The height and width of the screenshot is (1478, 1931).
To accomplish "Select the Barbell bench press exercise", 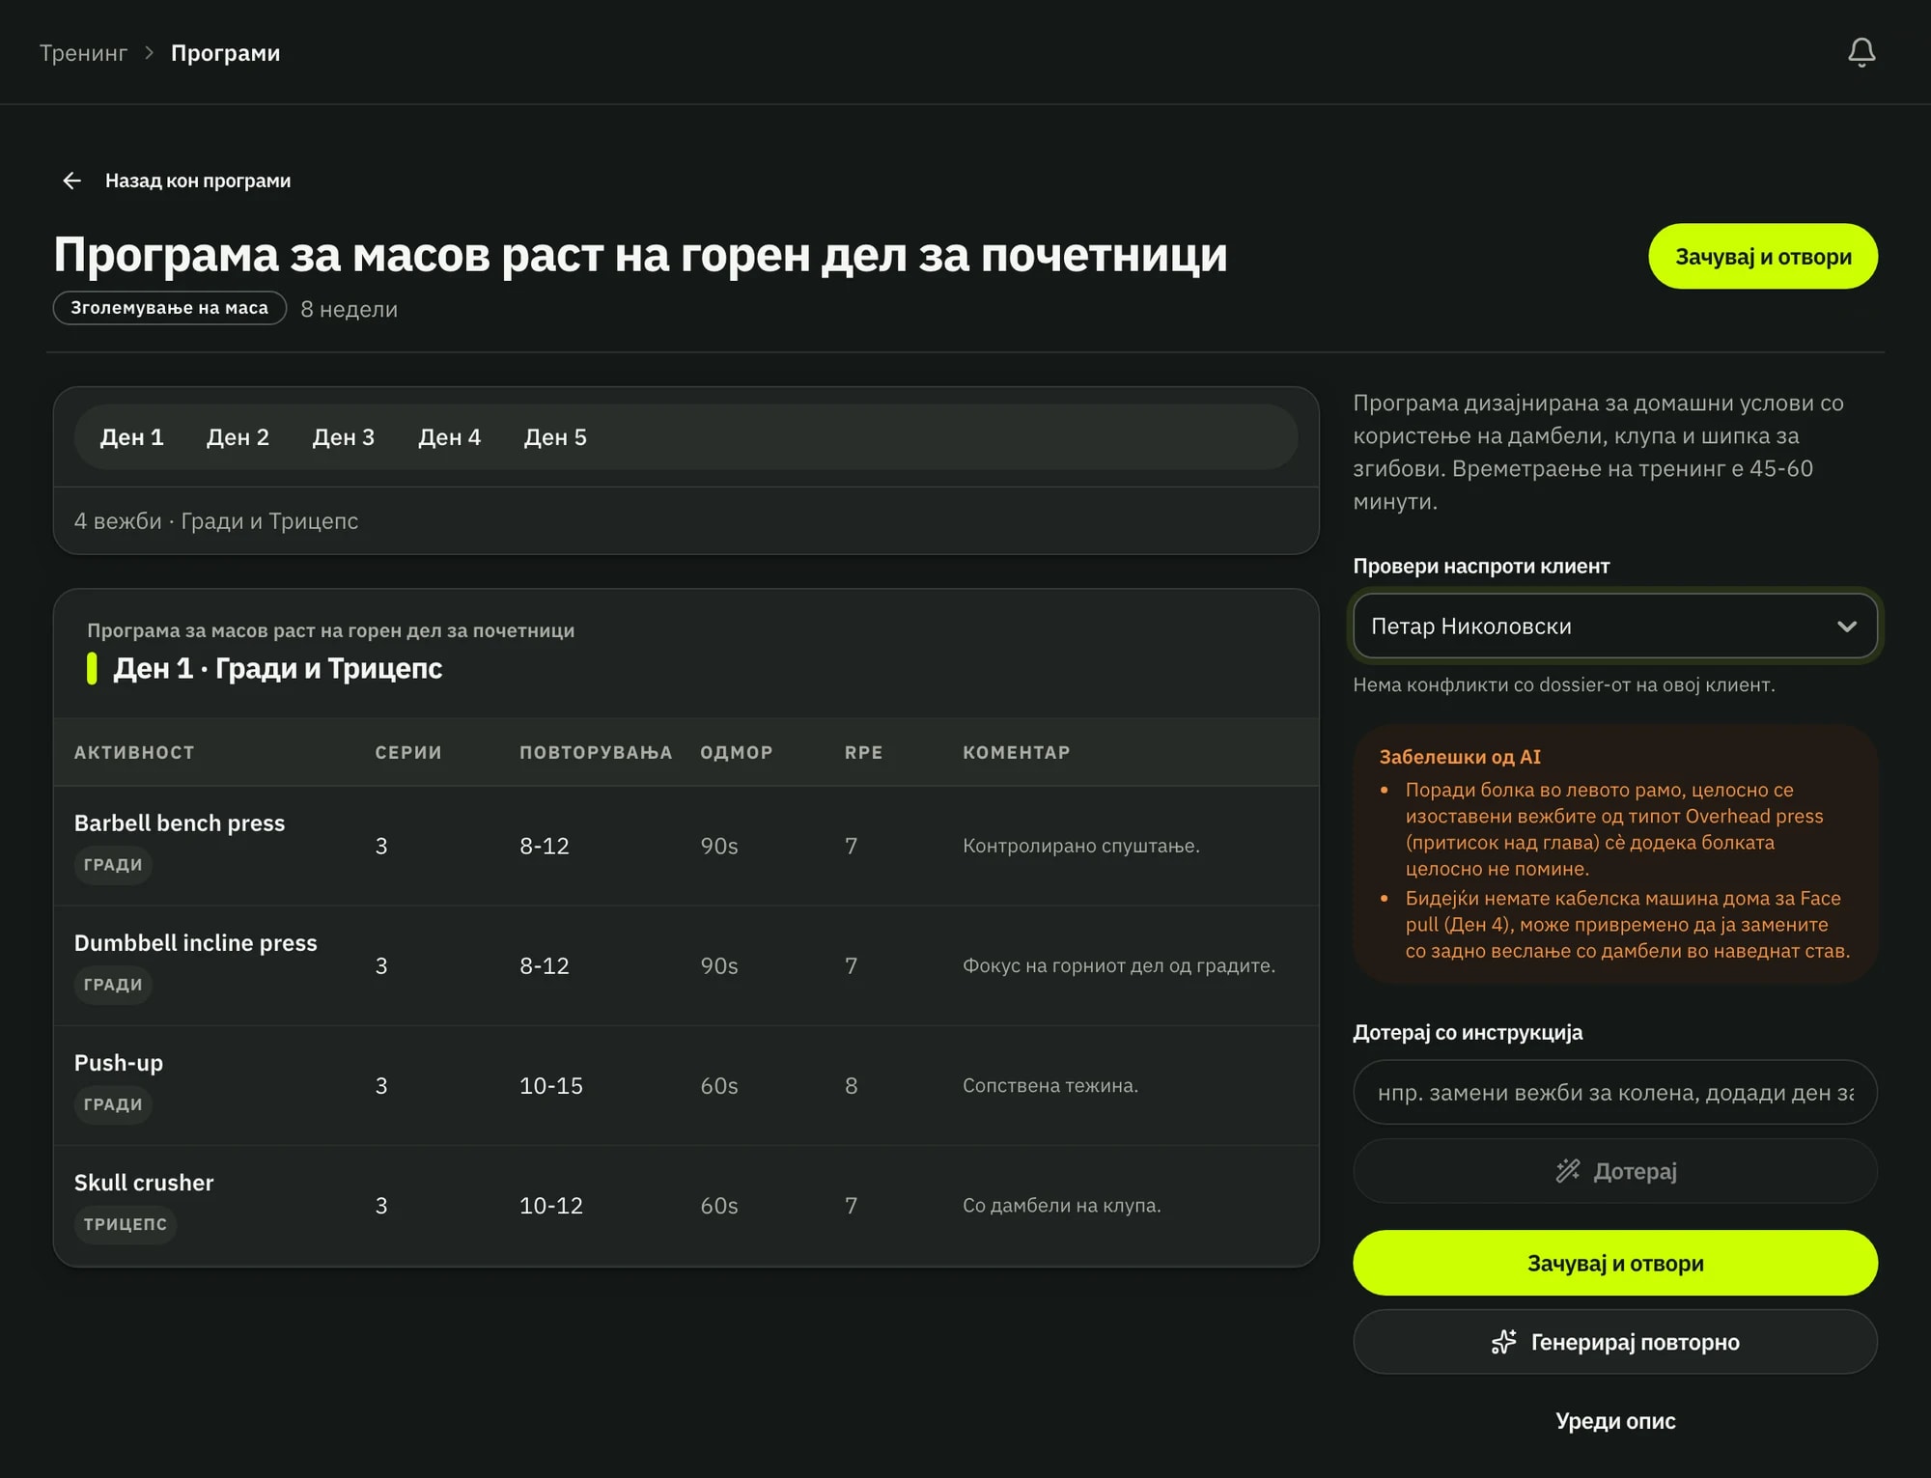I will click(180, 823).
